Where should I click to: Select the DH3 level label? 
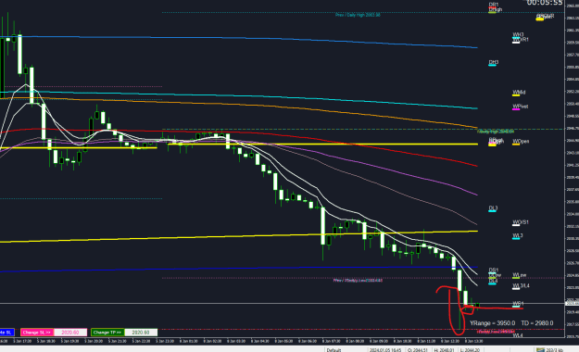tap(494, 62)
